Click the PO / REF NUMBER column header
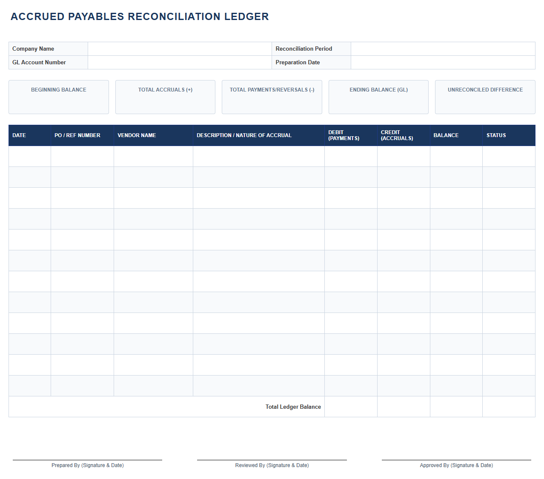 pyautogui.click(x=82, y=135)
